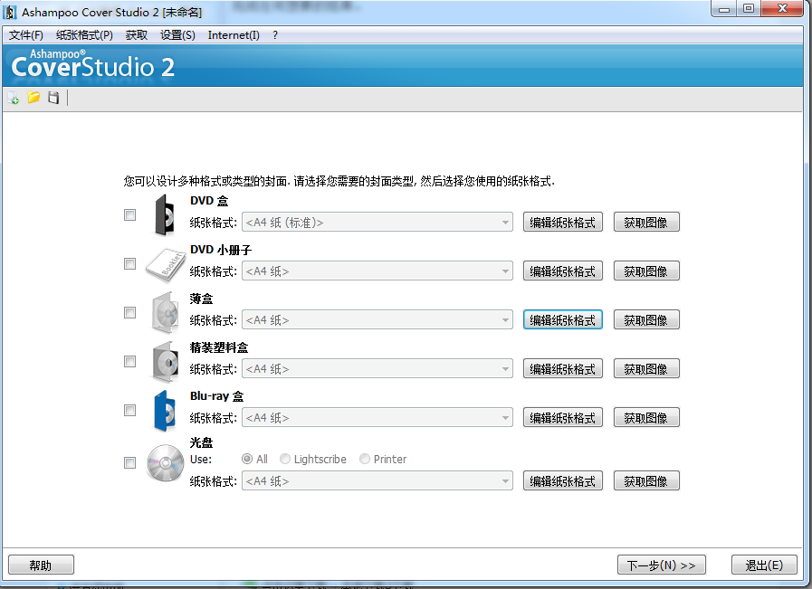Go to next step with 下一步(N)

click(662, 565)
